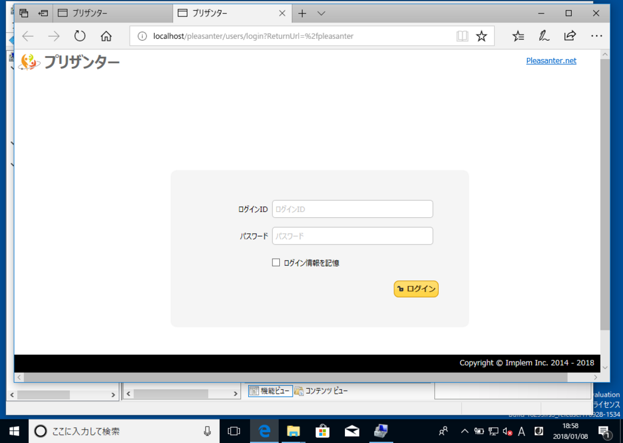
Task: Open Edge from the taskbar
Action: [264, 431]
